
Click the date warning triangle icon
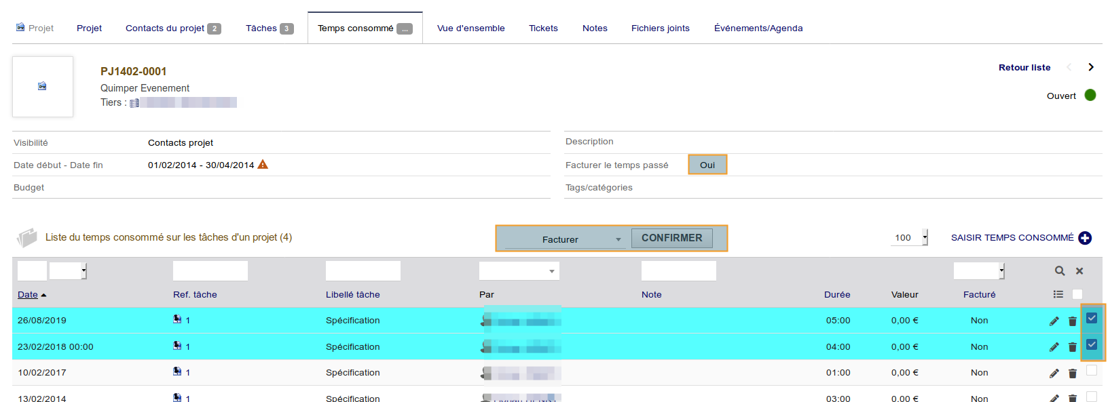(x=263, y=165)
